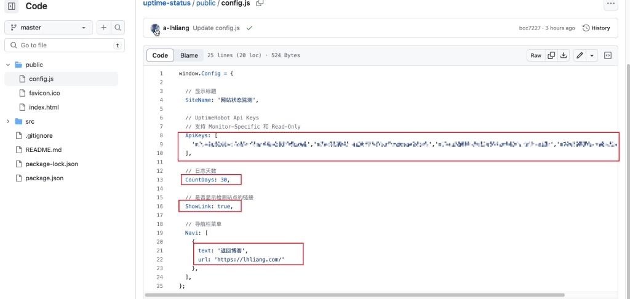Copy the file path icon next to config.js
The width and height of the screenshot is (630, 299).
[260, 3]
